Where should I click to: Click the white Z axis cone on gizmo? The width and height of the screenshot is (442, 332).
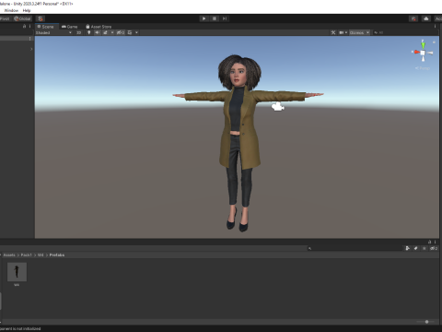[430, 53]
